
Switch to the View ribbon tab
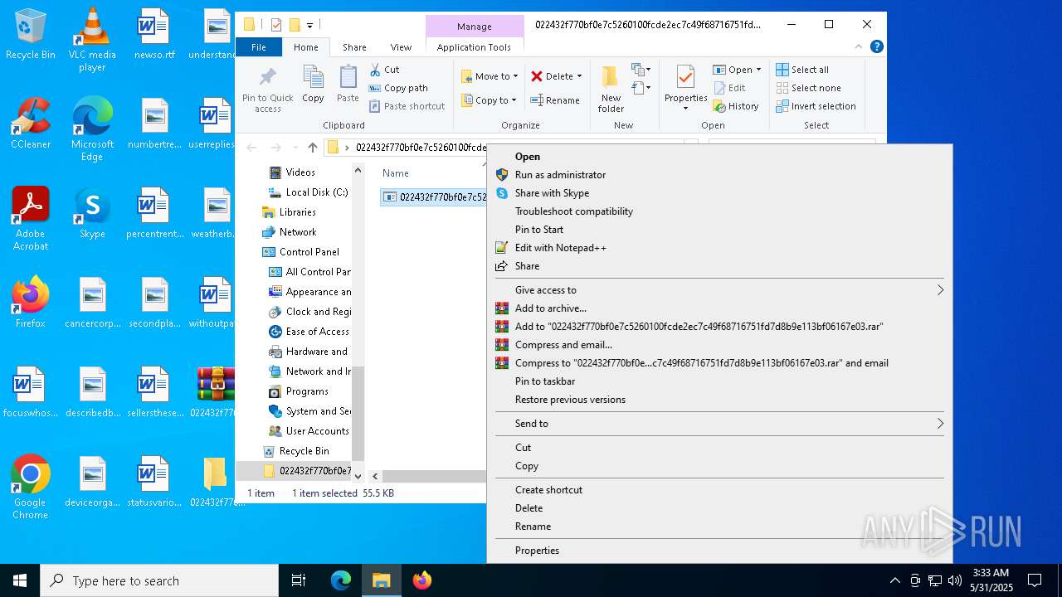(x=401, y=47)
